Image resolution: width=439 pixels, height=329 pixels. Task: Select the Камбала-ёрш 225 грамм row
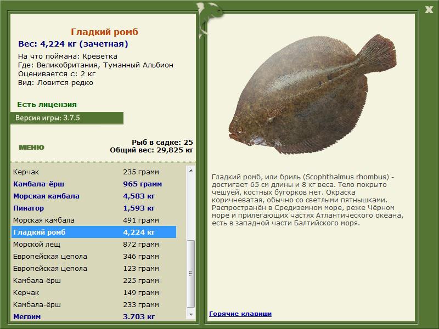pos(94,280)
